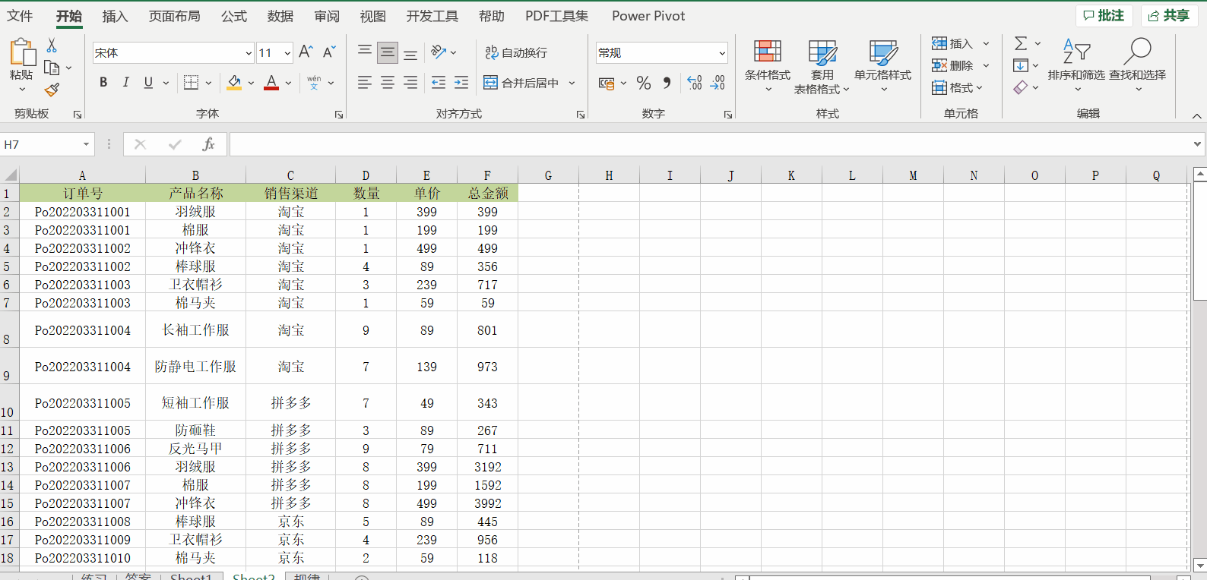This screenshot has width=1207, height=580.
Task: Click the percent style icon
Action: point(644,83)
